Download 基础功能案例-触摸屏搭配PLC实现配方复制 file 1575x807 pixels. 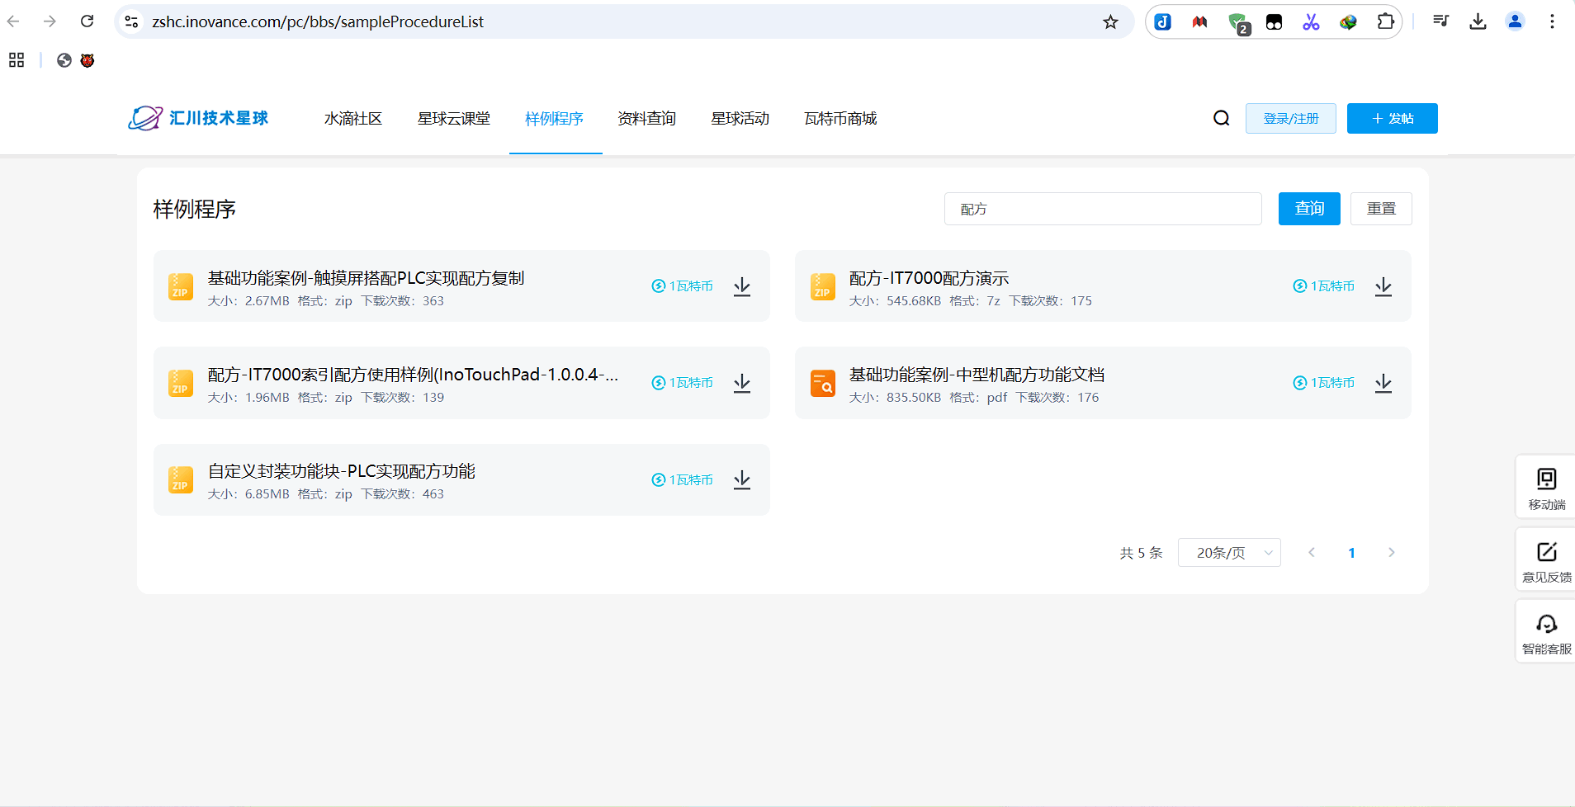point(742,286)
